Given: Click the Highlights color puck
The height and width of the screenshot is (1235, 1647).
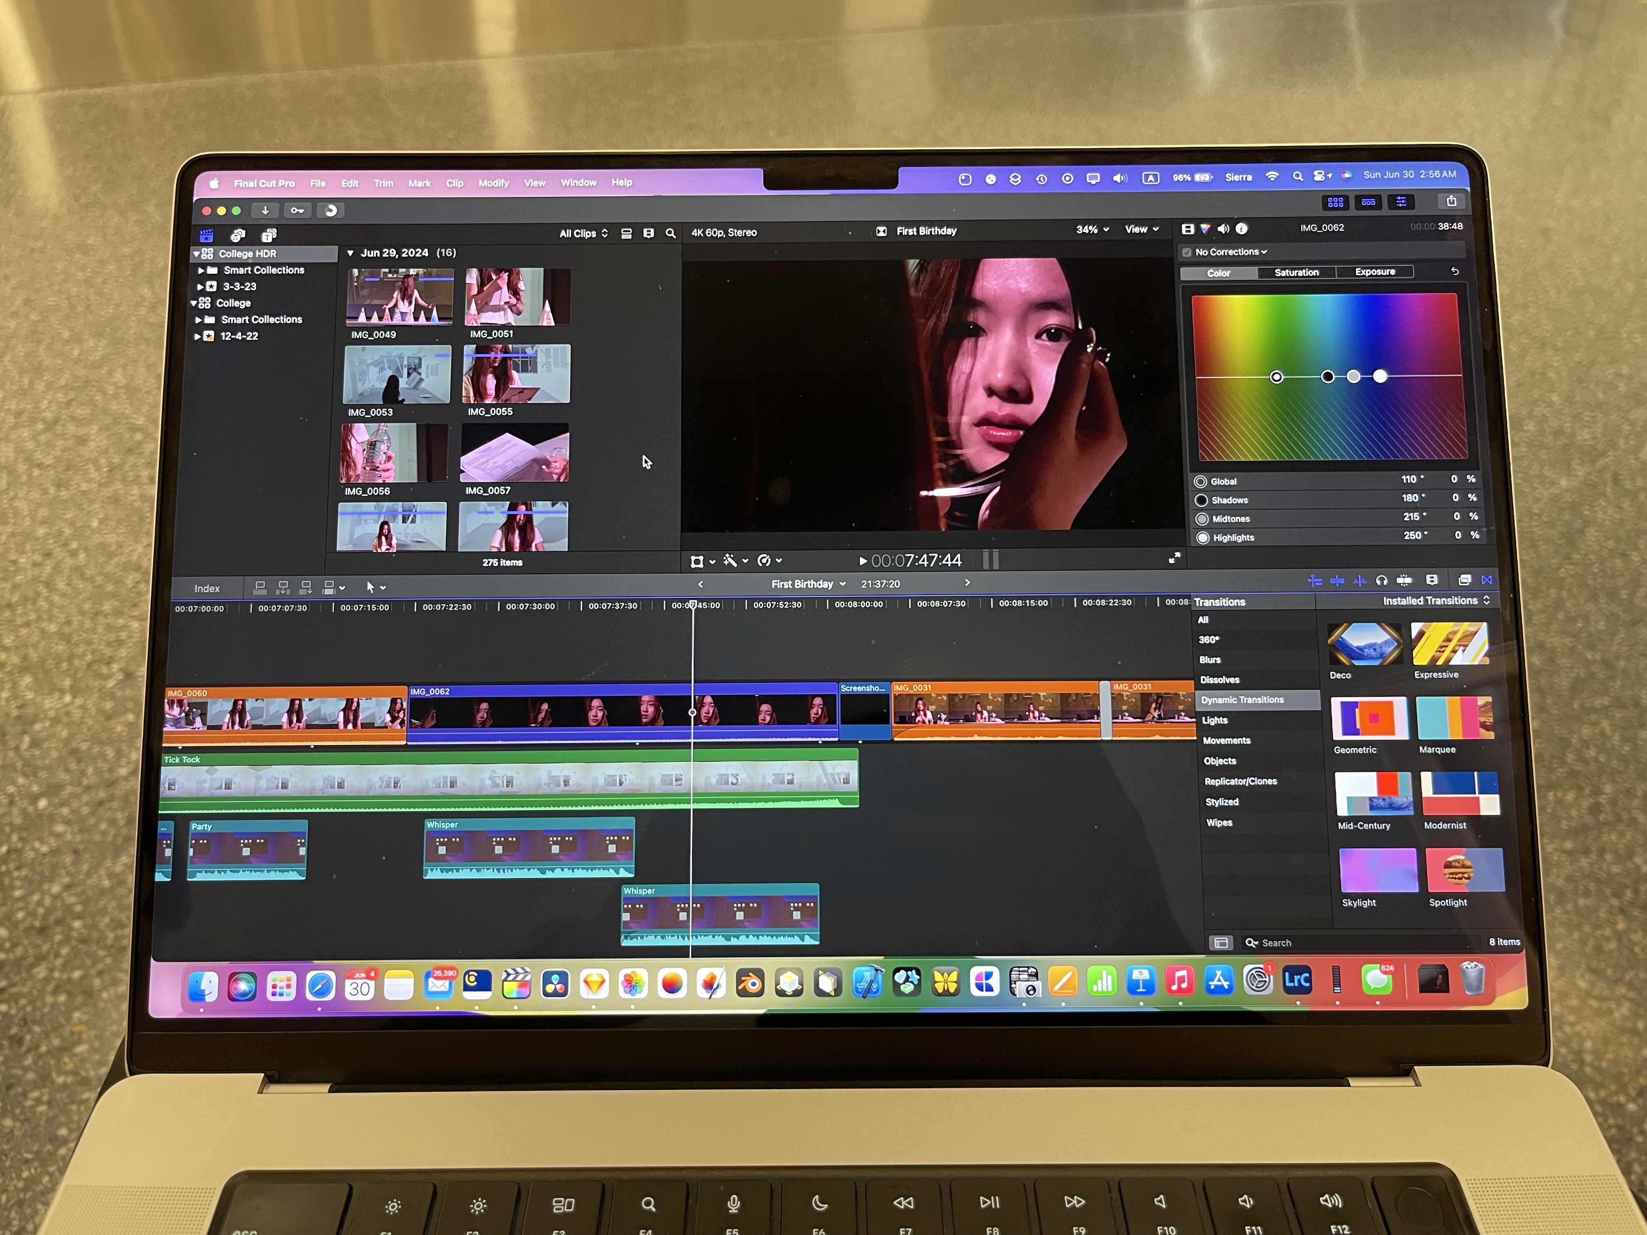Looking at the screenshot, I should pyautogui.click(x=1380, y=377).
